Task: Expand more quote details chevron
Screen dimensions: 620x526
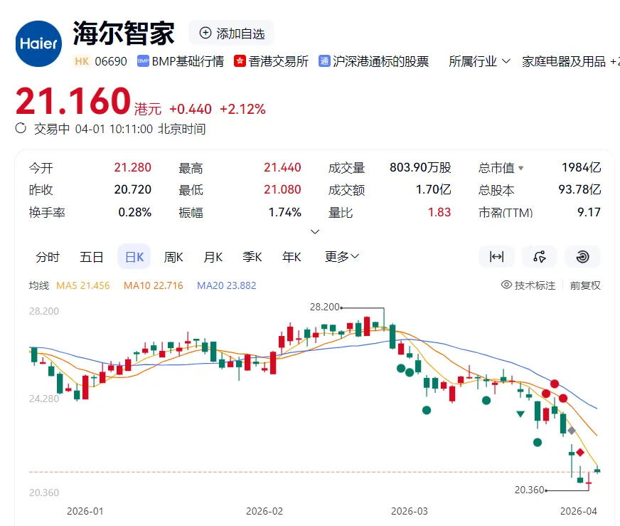Action: pos(315,231)
